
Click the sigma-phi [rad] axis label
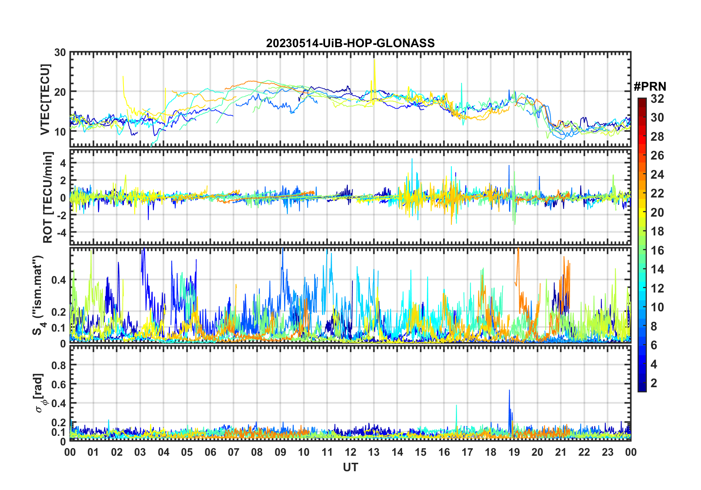pos(40,393)
